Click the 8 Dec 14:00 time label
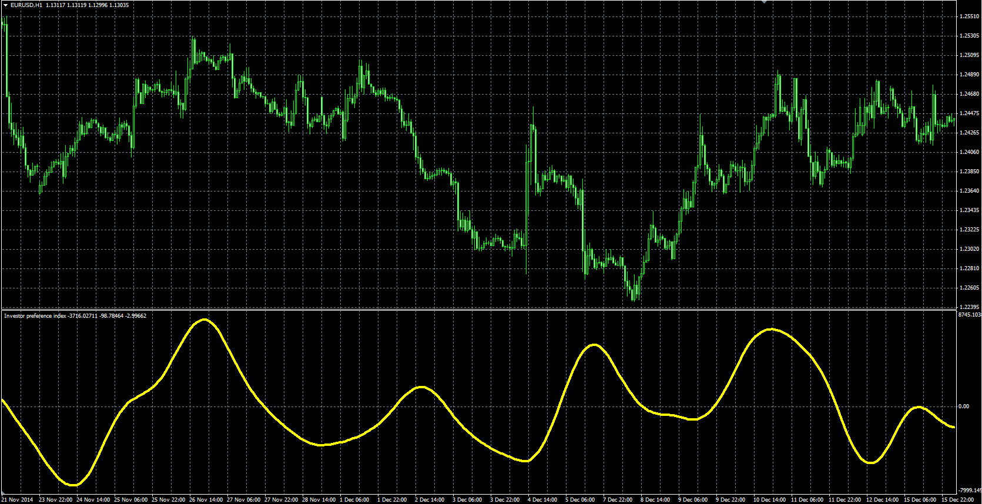The width and height of the screenshot is (982, 504). [x=656, y=500]
